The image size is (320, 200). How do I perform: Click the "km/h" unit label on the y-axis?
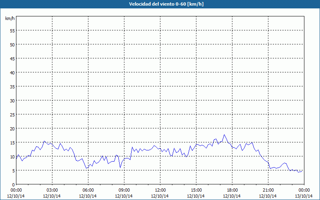pyautogui.click(x=10, y=18)
